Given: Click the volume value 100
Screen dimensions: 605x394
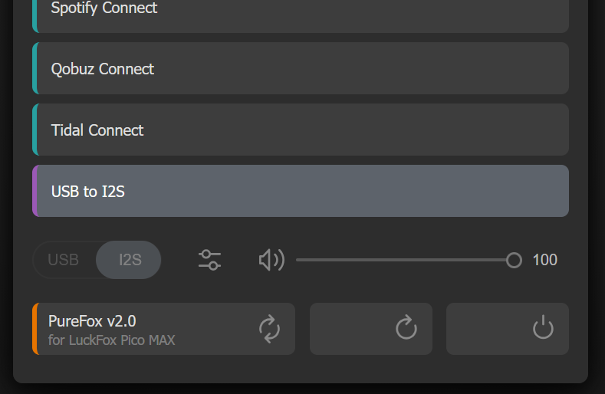Looking at the screenshot, I should pos(544,260).
